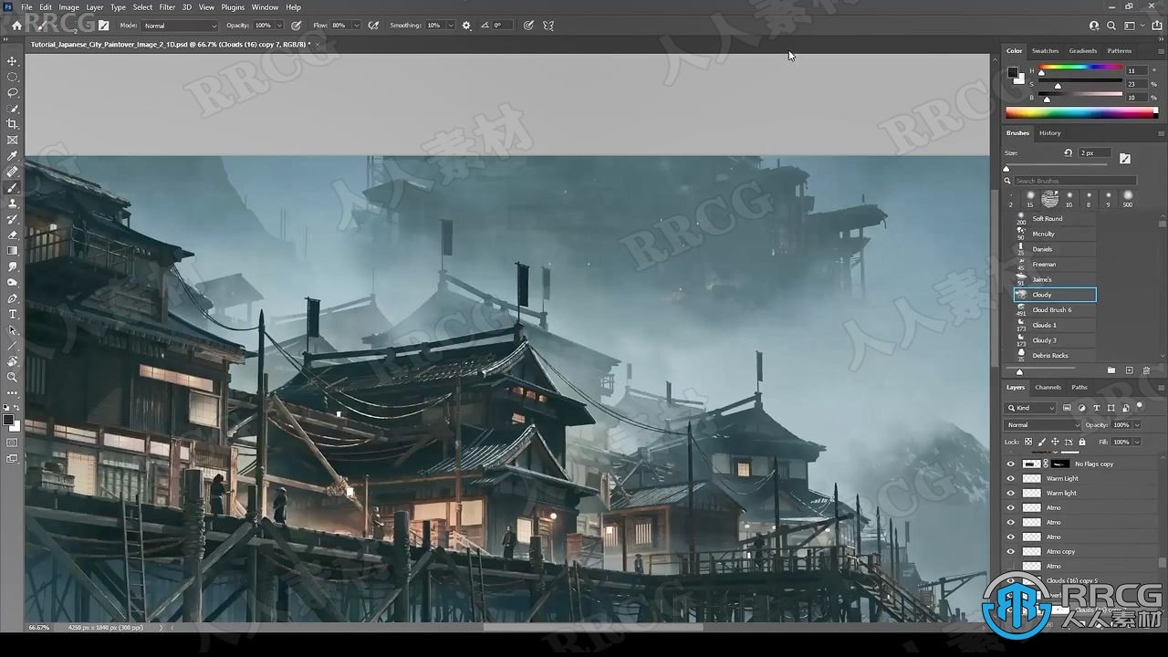Switch to the Swatches tab
The width and height of the screenshot is (1168, 657).
(x=1045, y=51)
